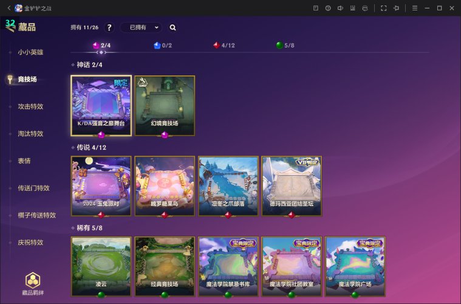Go back using the title bar arrow
Image resolution: width=461 pixels, height=304 pixels.
pyautogui.click(x=9, y=8)
